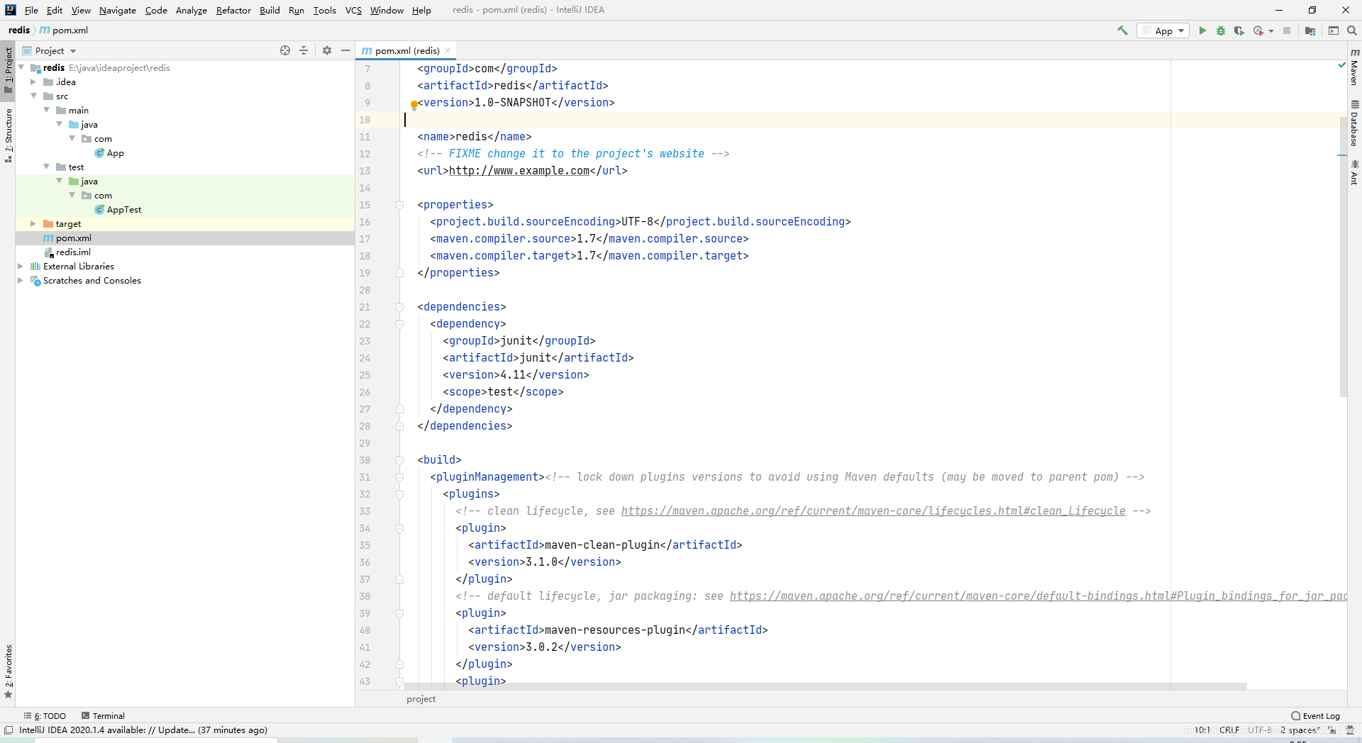Open the Build menu
The height and width of the screenshot is (743, 1362).
270,10
